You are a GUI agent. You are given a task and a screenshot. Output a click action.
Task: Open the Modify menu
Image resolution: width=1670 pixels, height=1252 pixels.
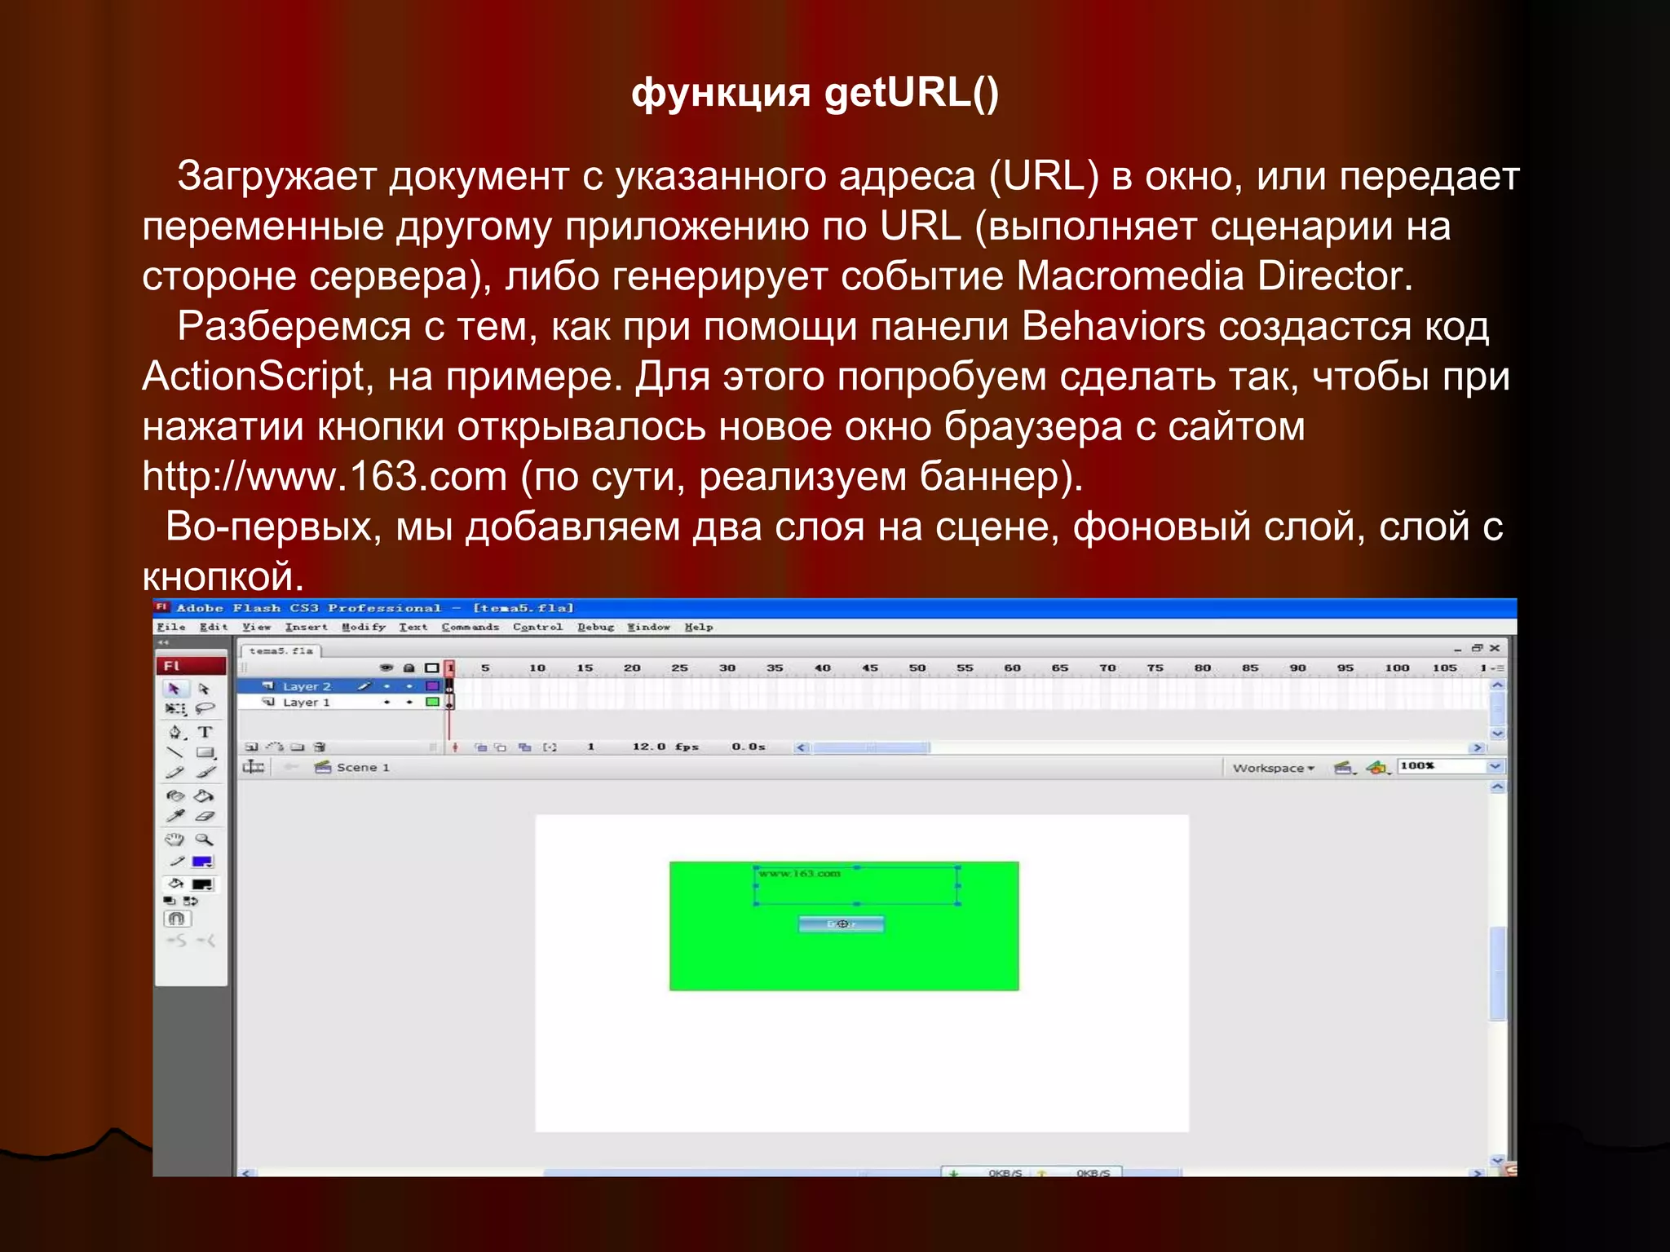[364, 627]
